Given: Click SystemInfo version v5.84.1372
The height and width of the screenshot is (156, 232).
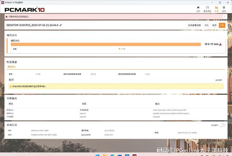Looking at the screenshot, I should pyautogui.click(x=109, y=135).
